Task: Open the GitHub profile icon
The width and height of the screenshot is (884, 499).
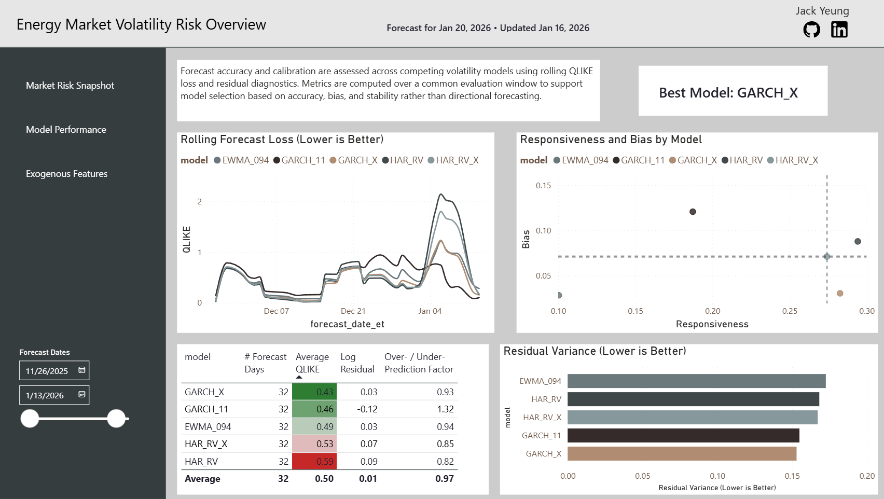Action: 812,30
